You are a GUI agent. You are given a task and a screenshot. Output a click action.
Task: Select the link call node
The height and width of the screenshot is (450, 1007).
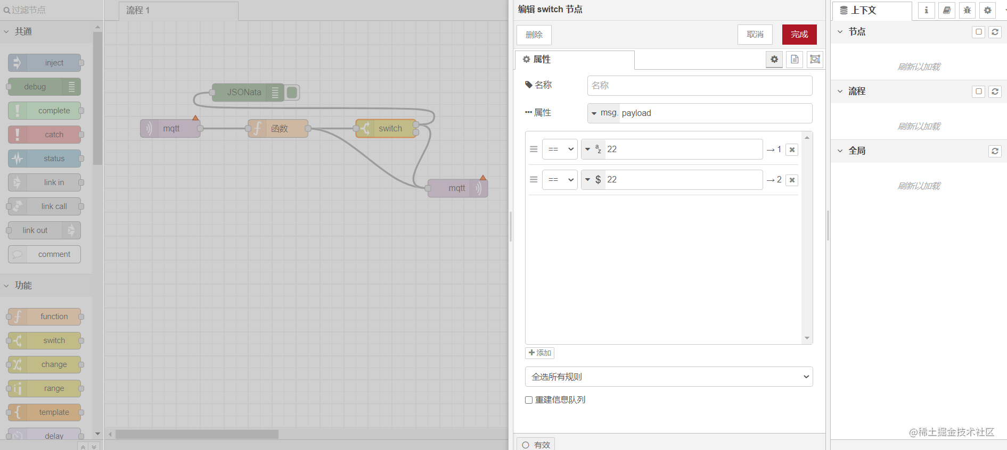45,206
